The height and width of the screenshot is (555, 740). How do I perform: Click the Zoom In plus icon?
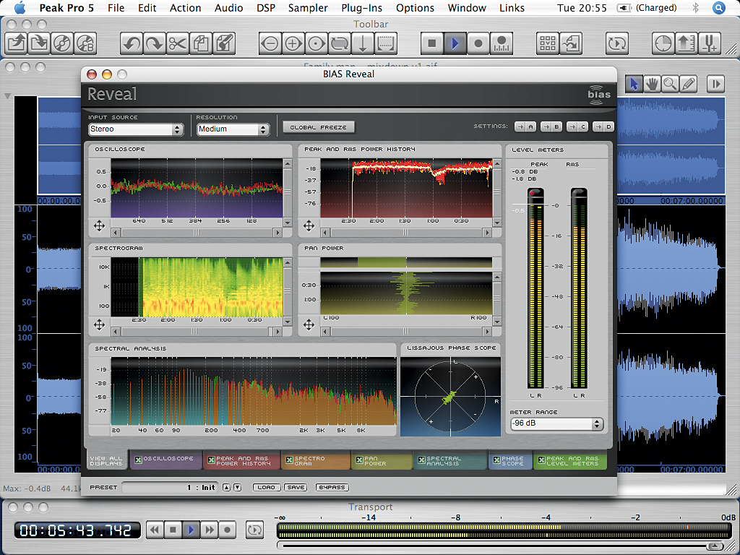tap(293, 44)
